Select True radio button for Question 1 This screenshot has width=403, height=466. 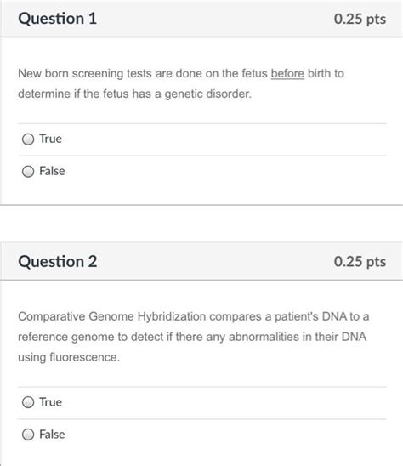(28, 139)
